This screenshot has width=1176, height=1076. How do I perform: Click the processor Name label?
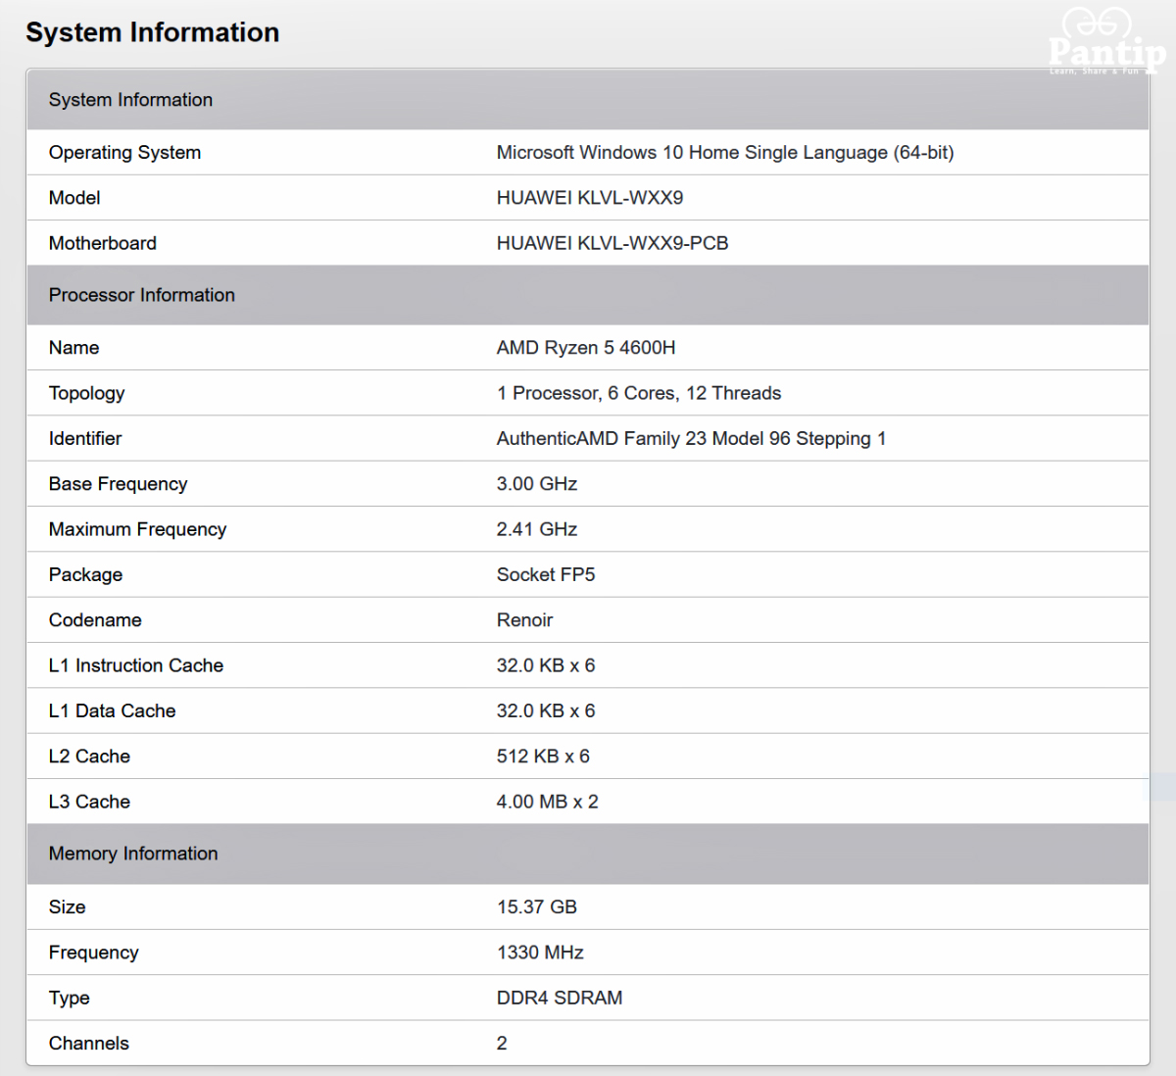click(x=73, y=348)
